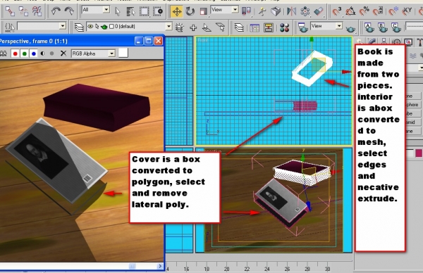Tick the checkbox on layer 0 (default)
423x273 pixels.
click(111, 26)
